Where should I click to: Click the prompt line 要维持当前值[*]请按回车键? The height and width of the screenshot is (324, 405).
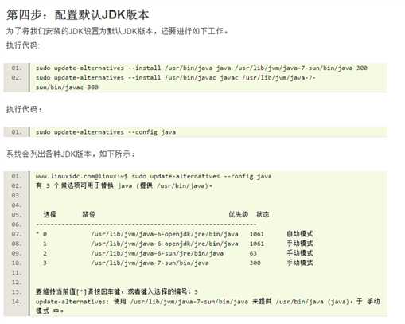tap(117, 291)
